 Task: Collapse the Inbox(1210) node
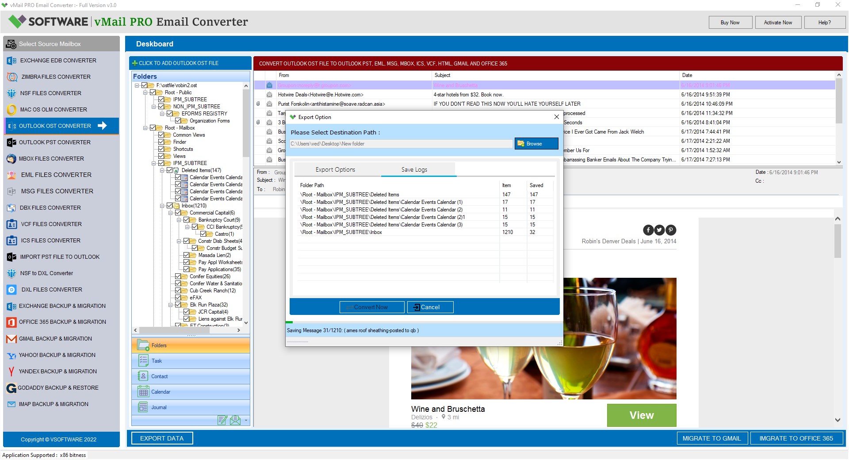pos(162,206)
